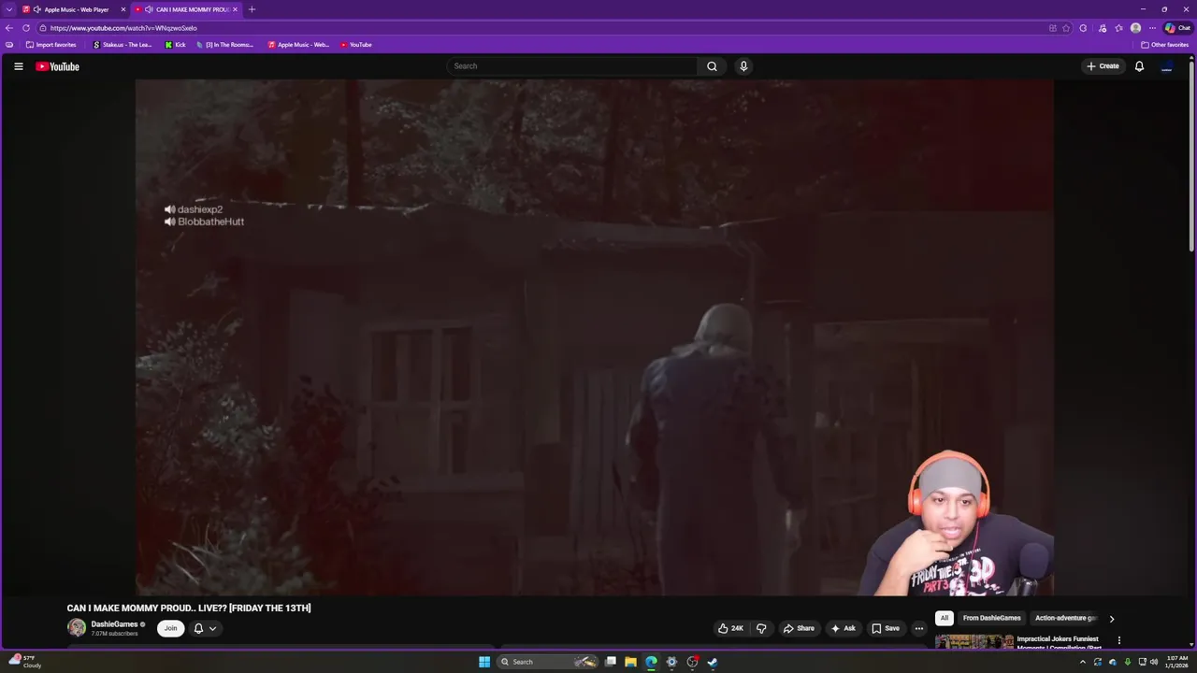The width and height of the screenshot is (1197, 673).
Task: Open a new browser tab
Action: point(252,9)
